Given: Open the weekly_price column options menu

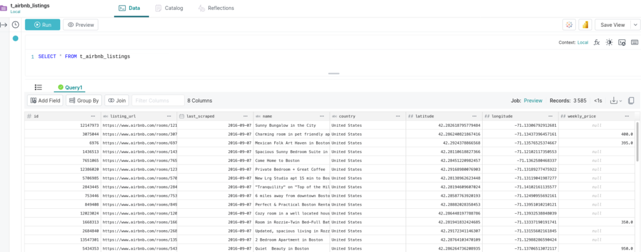Looking at the screenshot, I should click(626, 116).
